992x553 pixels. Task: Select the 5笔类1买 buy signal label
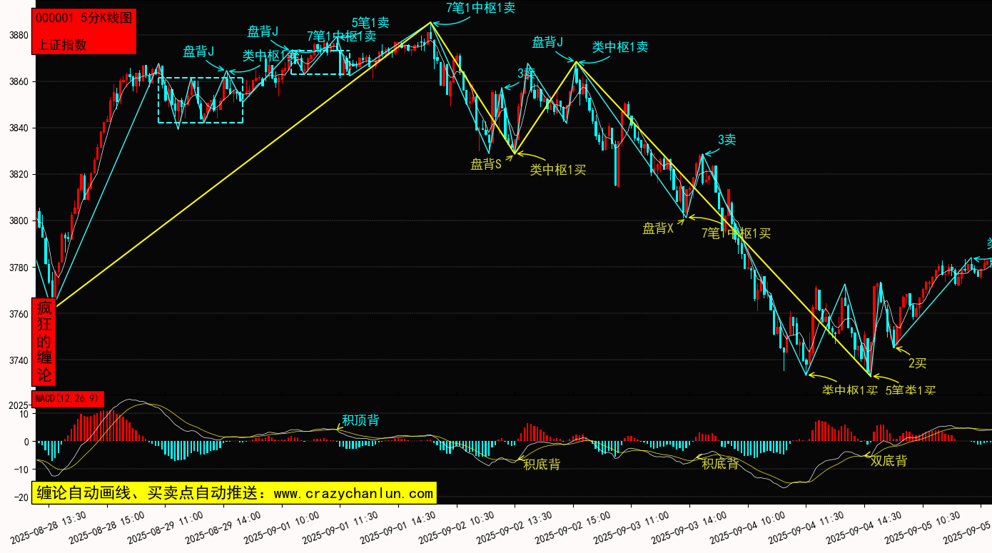coord(910,390)
